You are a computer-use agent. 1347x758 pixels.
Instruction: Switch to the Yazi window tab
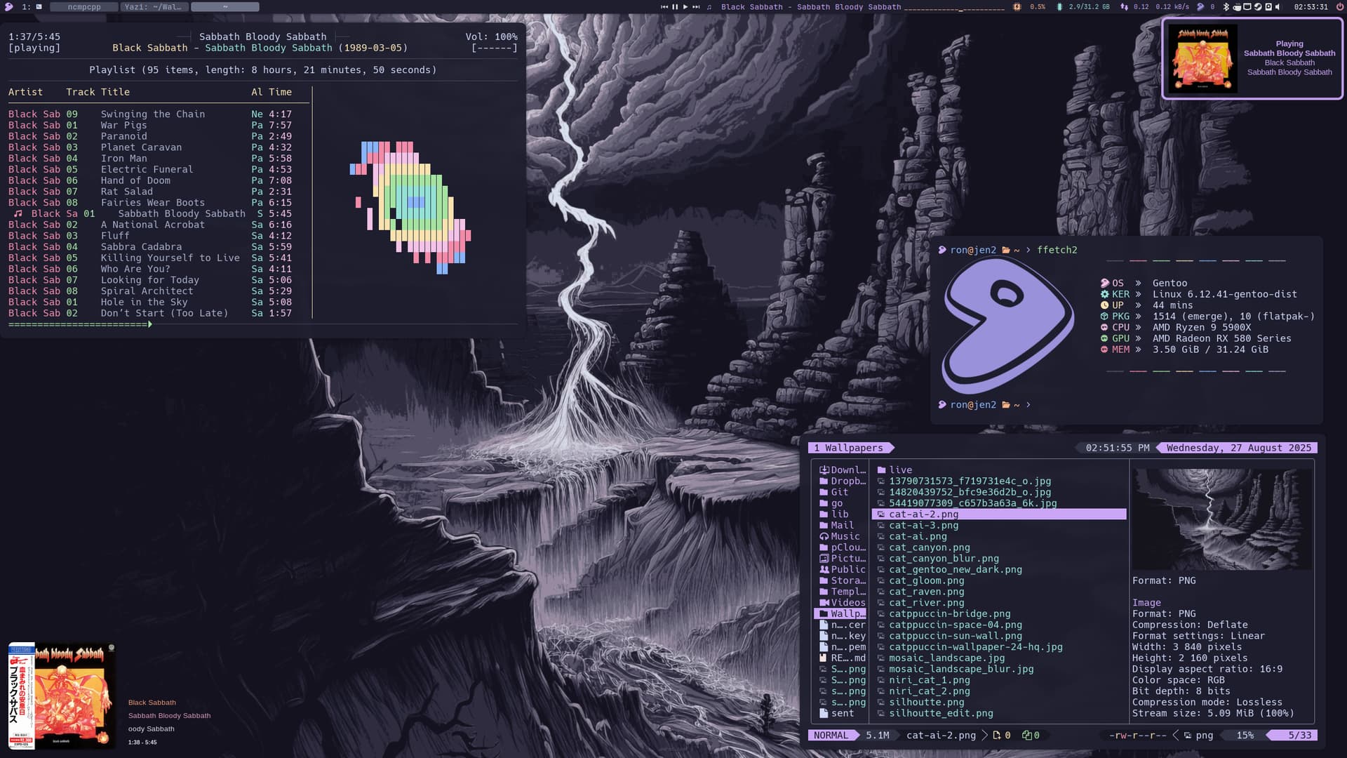[x=153, y=7]
